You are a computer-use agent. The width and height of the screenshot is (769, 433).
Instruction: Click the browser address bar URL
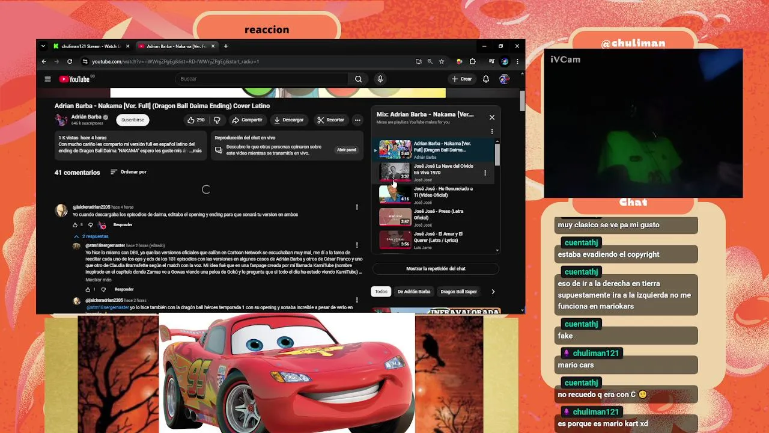(x=175, y=61)
